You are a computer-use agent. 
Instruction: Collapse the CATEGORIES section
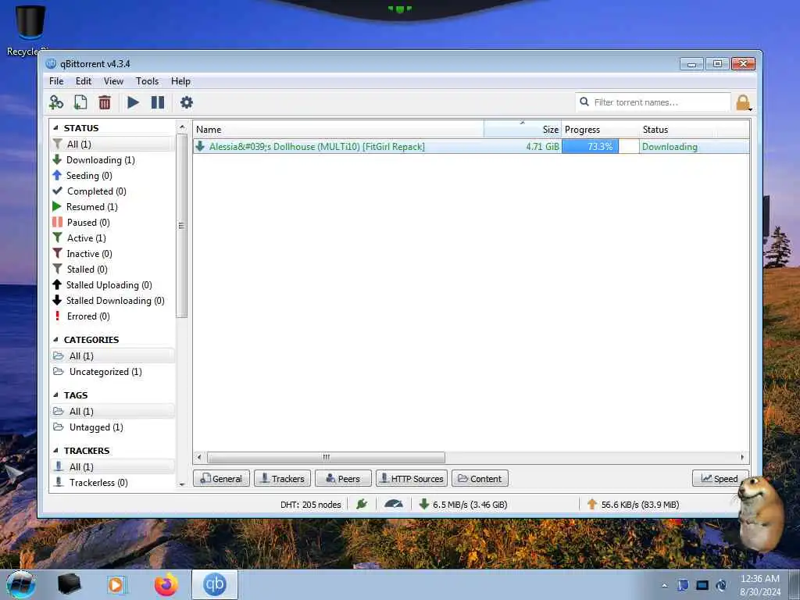55,340
